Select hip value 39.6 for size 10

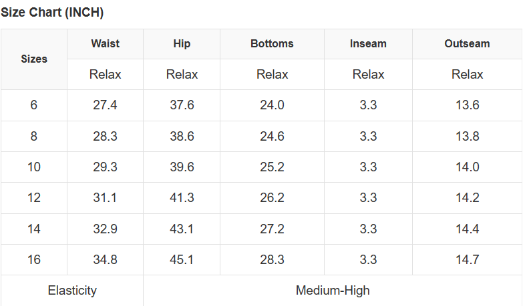[x=182, y=167]
